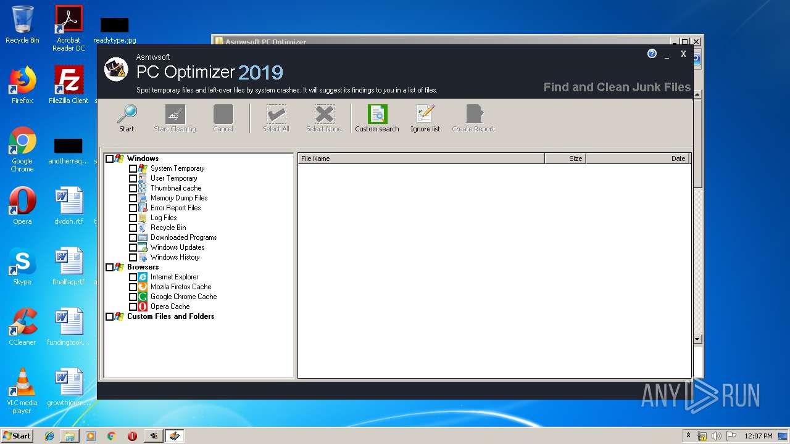Click the Cancel toolbar button
Image resolution: width=790 pixels, height=444 pixels.
point(223,118)
